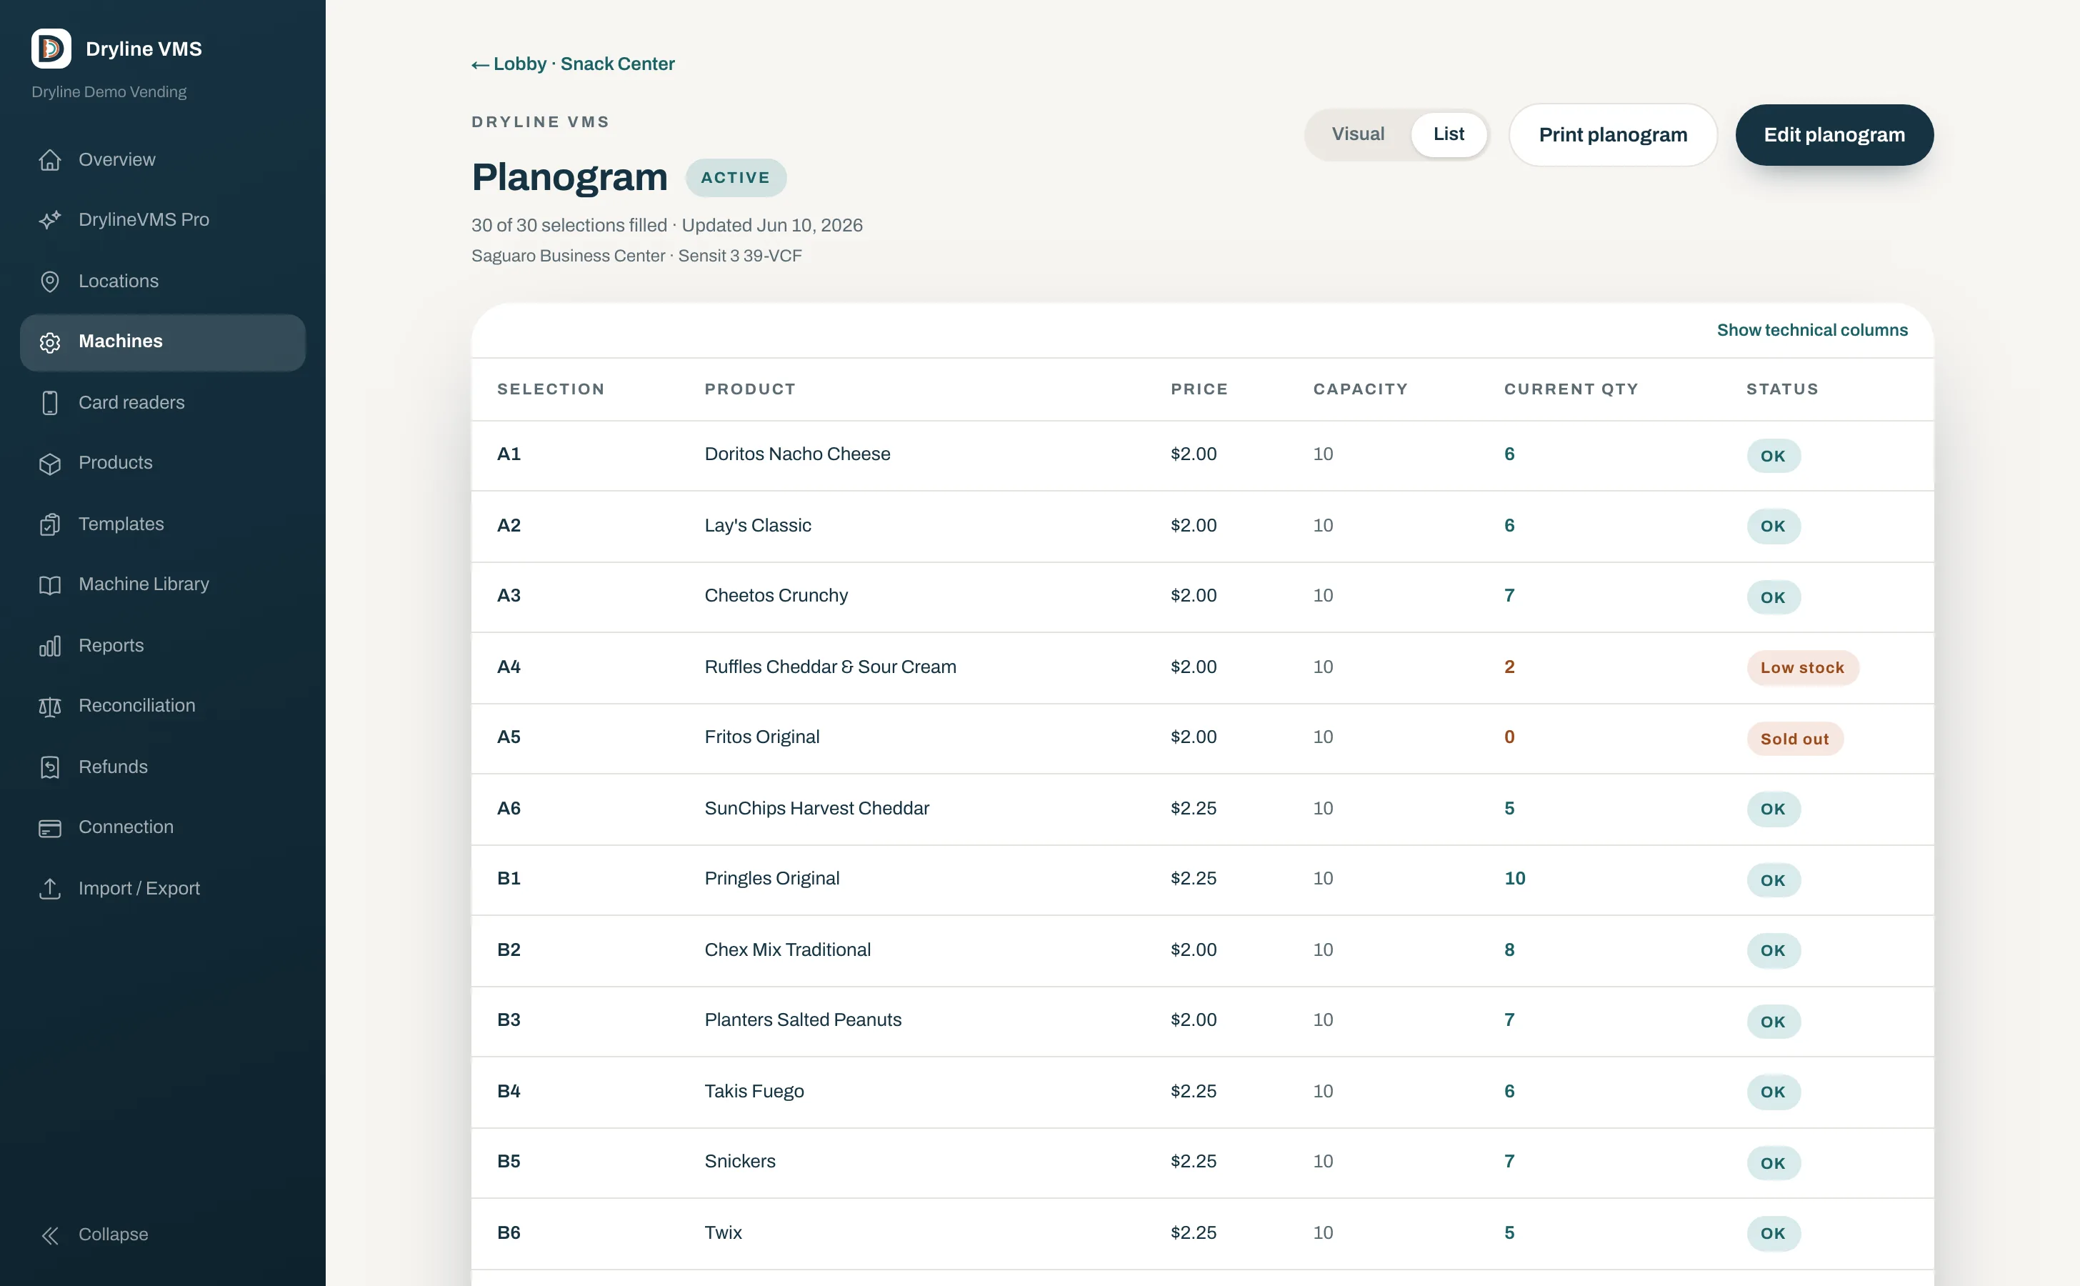Open Import / Export
The image size is (2080, 1286).
(162, 889)
